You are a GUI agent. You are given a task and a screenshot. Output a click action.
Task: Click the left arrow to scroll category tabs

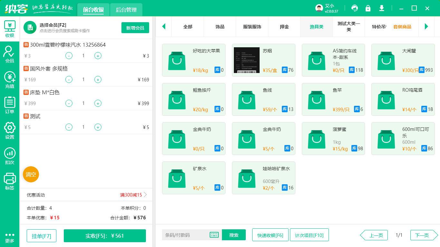[x=164, y=27]
